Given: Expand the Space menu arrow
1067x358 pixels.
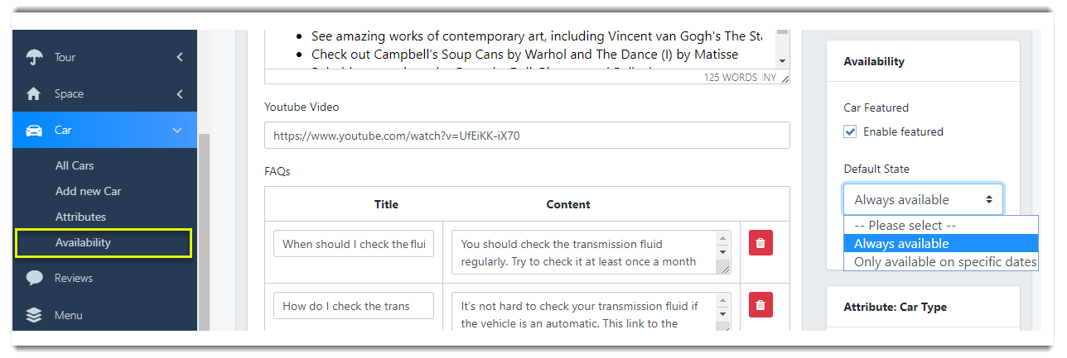Looking at the screenshot, I should 180,94.
